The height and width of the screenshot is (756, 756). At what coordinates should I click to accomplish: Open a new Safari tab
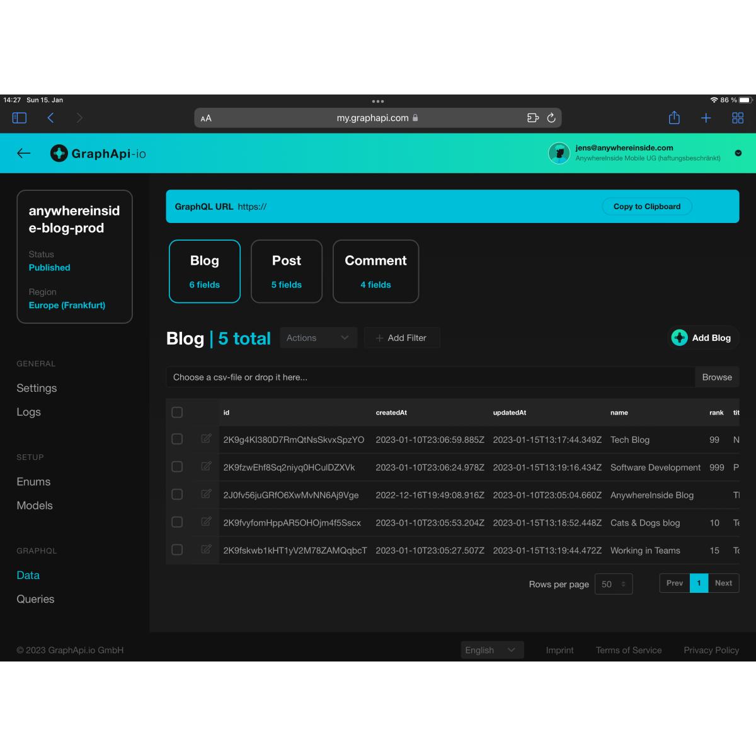[706, 118]
